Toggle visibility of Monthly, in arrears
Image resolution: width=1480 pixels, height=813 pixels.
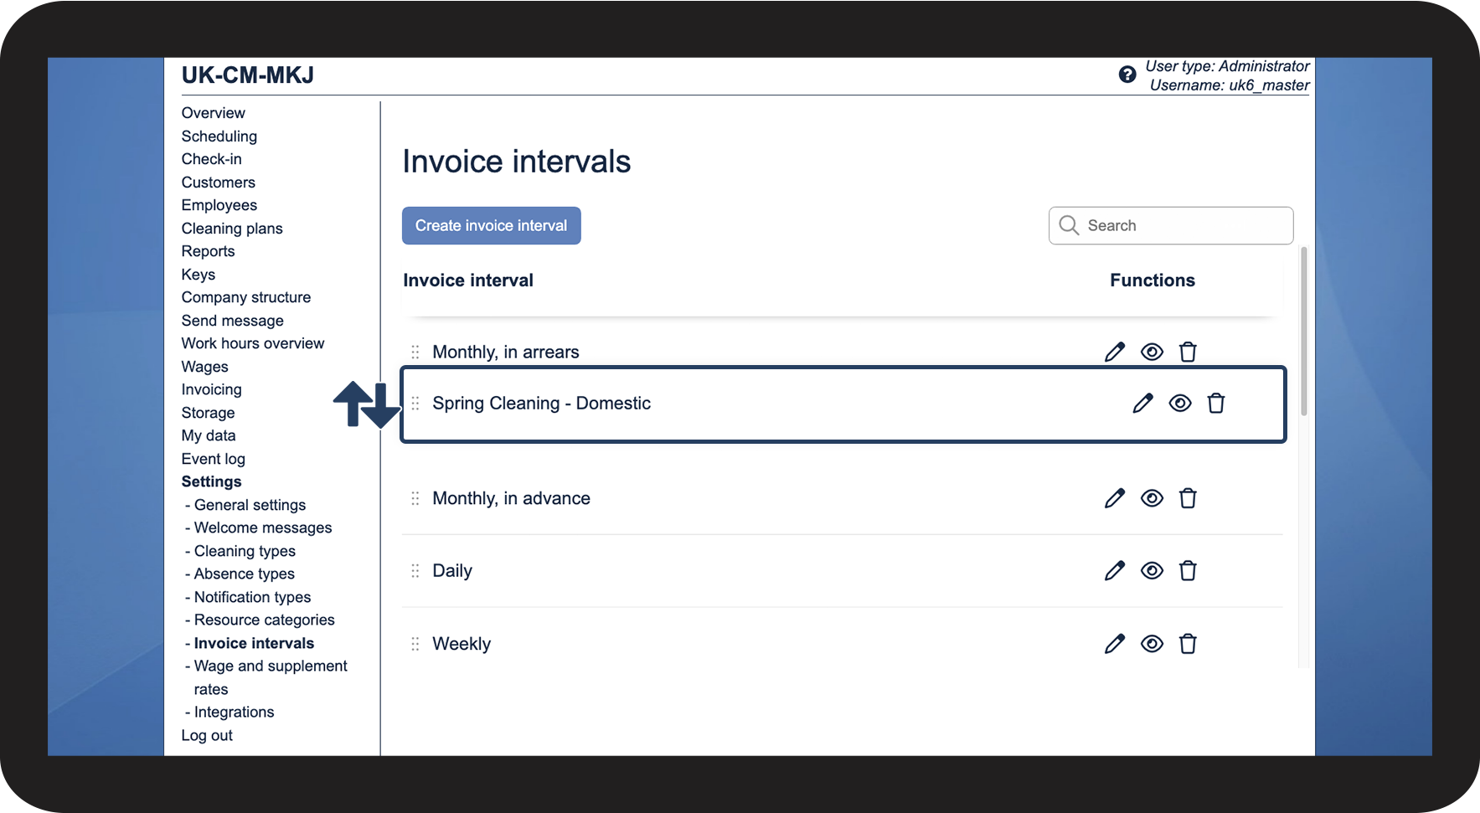pyautogui.click(x=1152, y=352)
